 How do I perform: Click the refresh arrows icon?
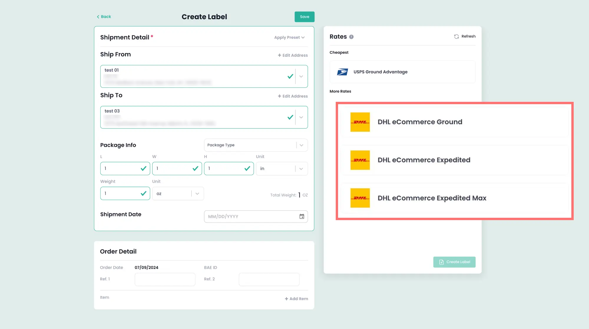456,36
